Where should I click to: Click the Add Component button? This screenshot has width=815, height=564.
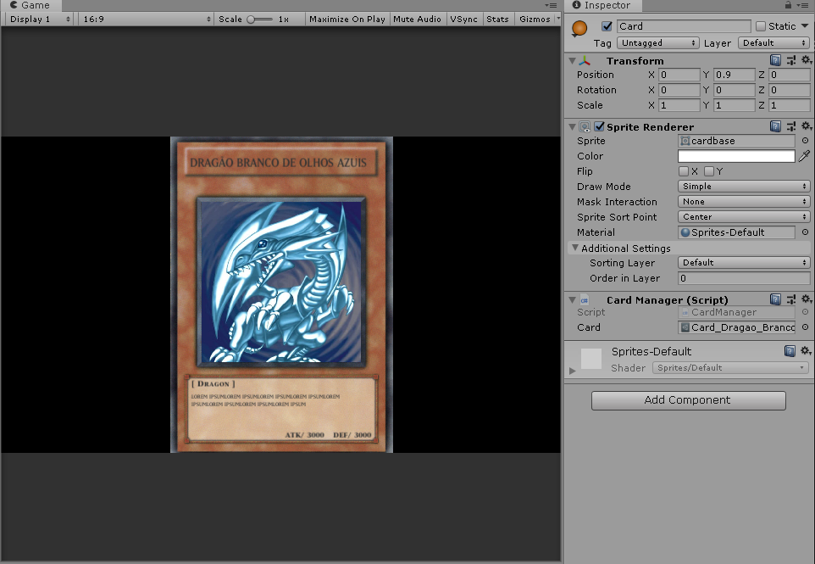(688, 399)
